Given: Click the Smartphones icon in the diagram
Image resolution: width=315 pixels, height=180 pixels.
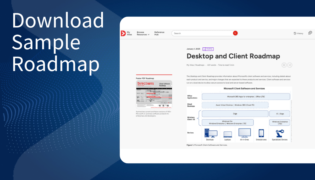Looking at the screenshot, I should (x=261, y=133).
